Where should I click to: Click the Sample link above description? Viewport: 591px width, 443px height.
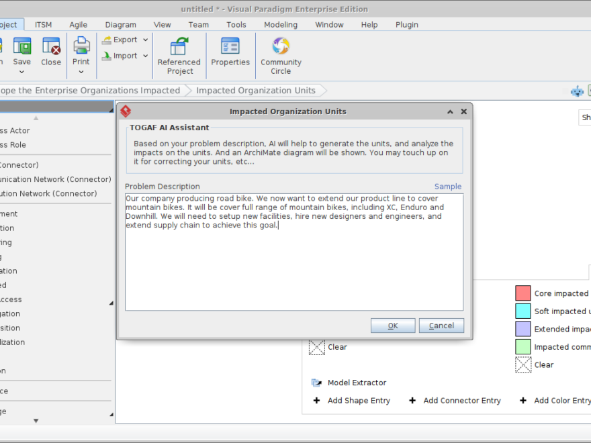447,187
